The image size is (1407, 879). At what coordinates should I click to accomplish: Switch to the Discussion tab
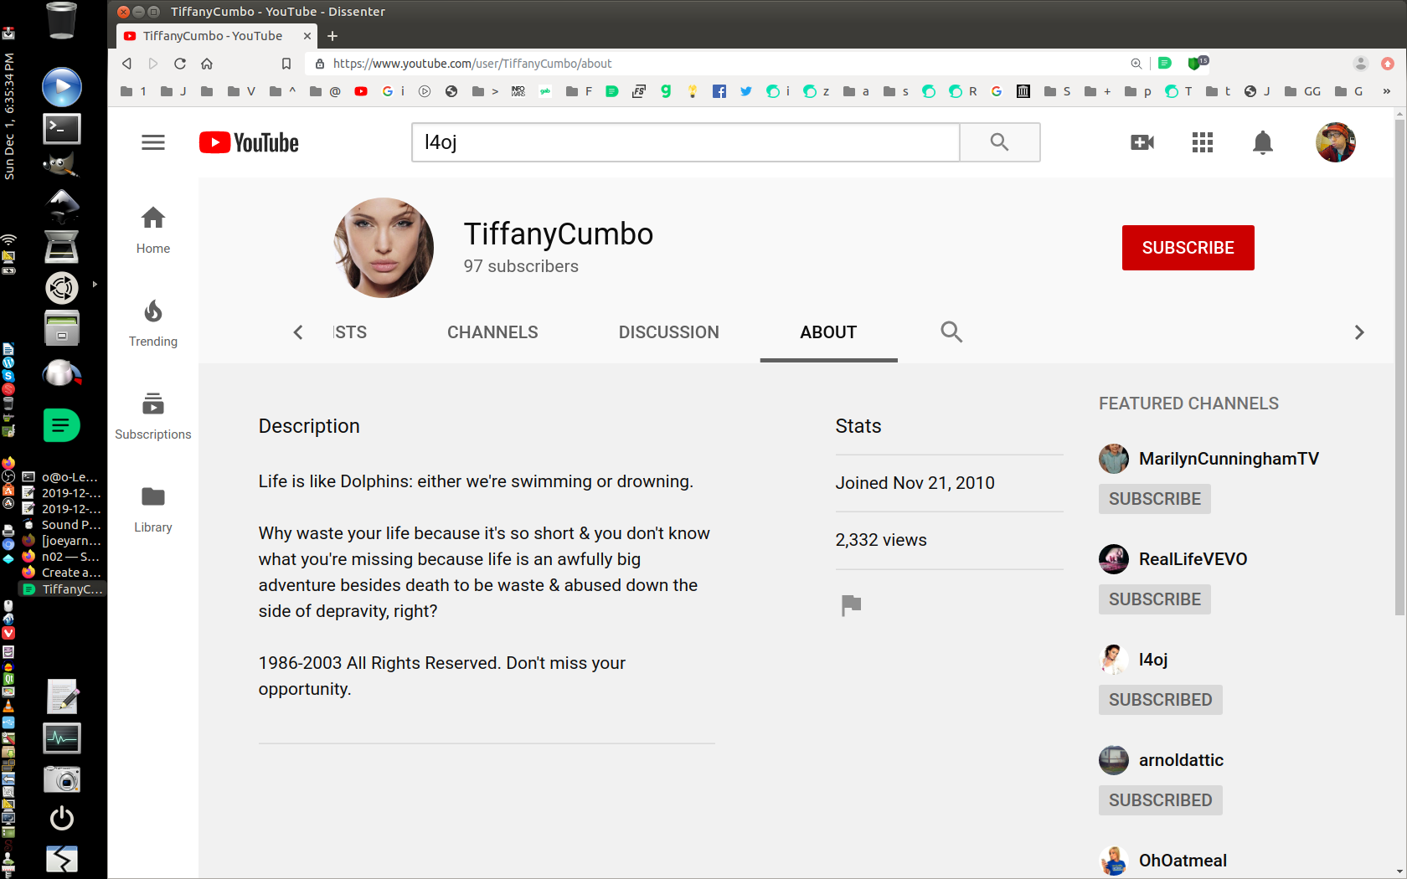click(668, 332)
